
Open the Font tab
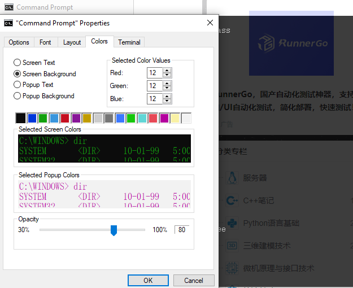pyautogui.click(x=45, y=42)
